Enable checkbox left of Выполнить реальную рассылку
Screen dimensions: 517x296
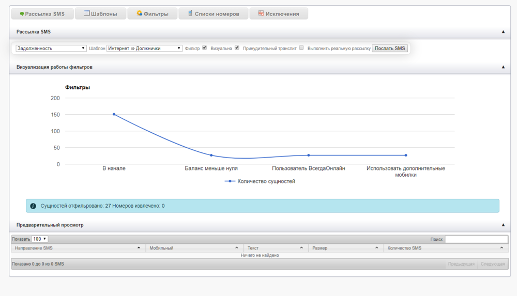tap(301, 48)
